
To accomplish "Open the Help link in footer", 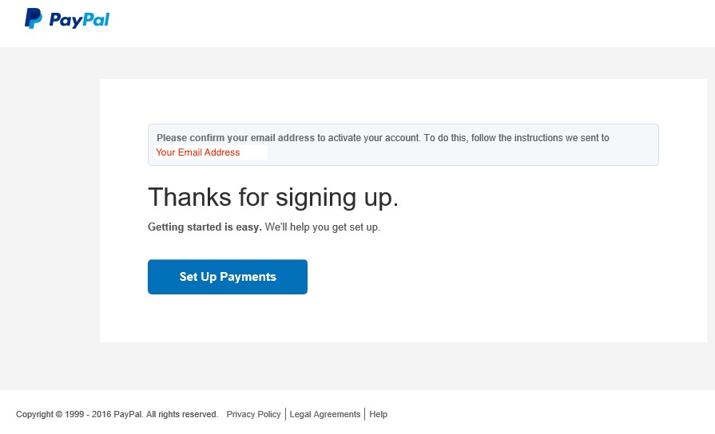I will 378,414.
